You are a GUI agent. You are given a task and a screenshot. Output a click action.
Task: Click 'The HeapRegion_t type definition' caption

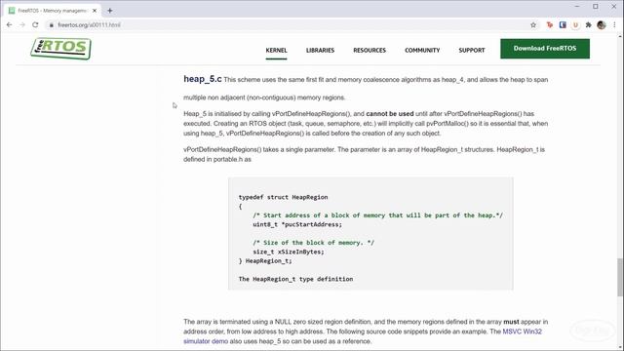coord(295,279)
